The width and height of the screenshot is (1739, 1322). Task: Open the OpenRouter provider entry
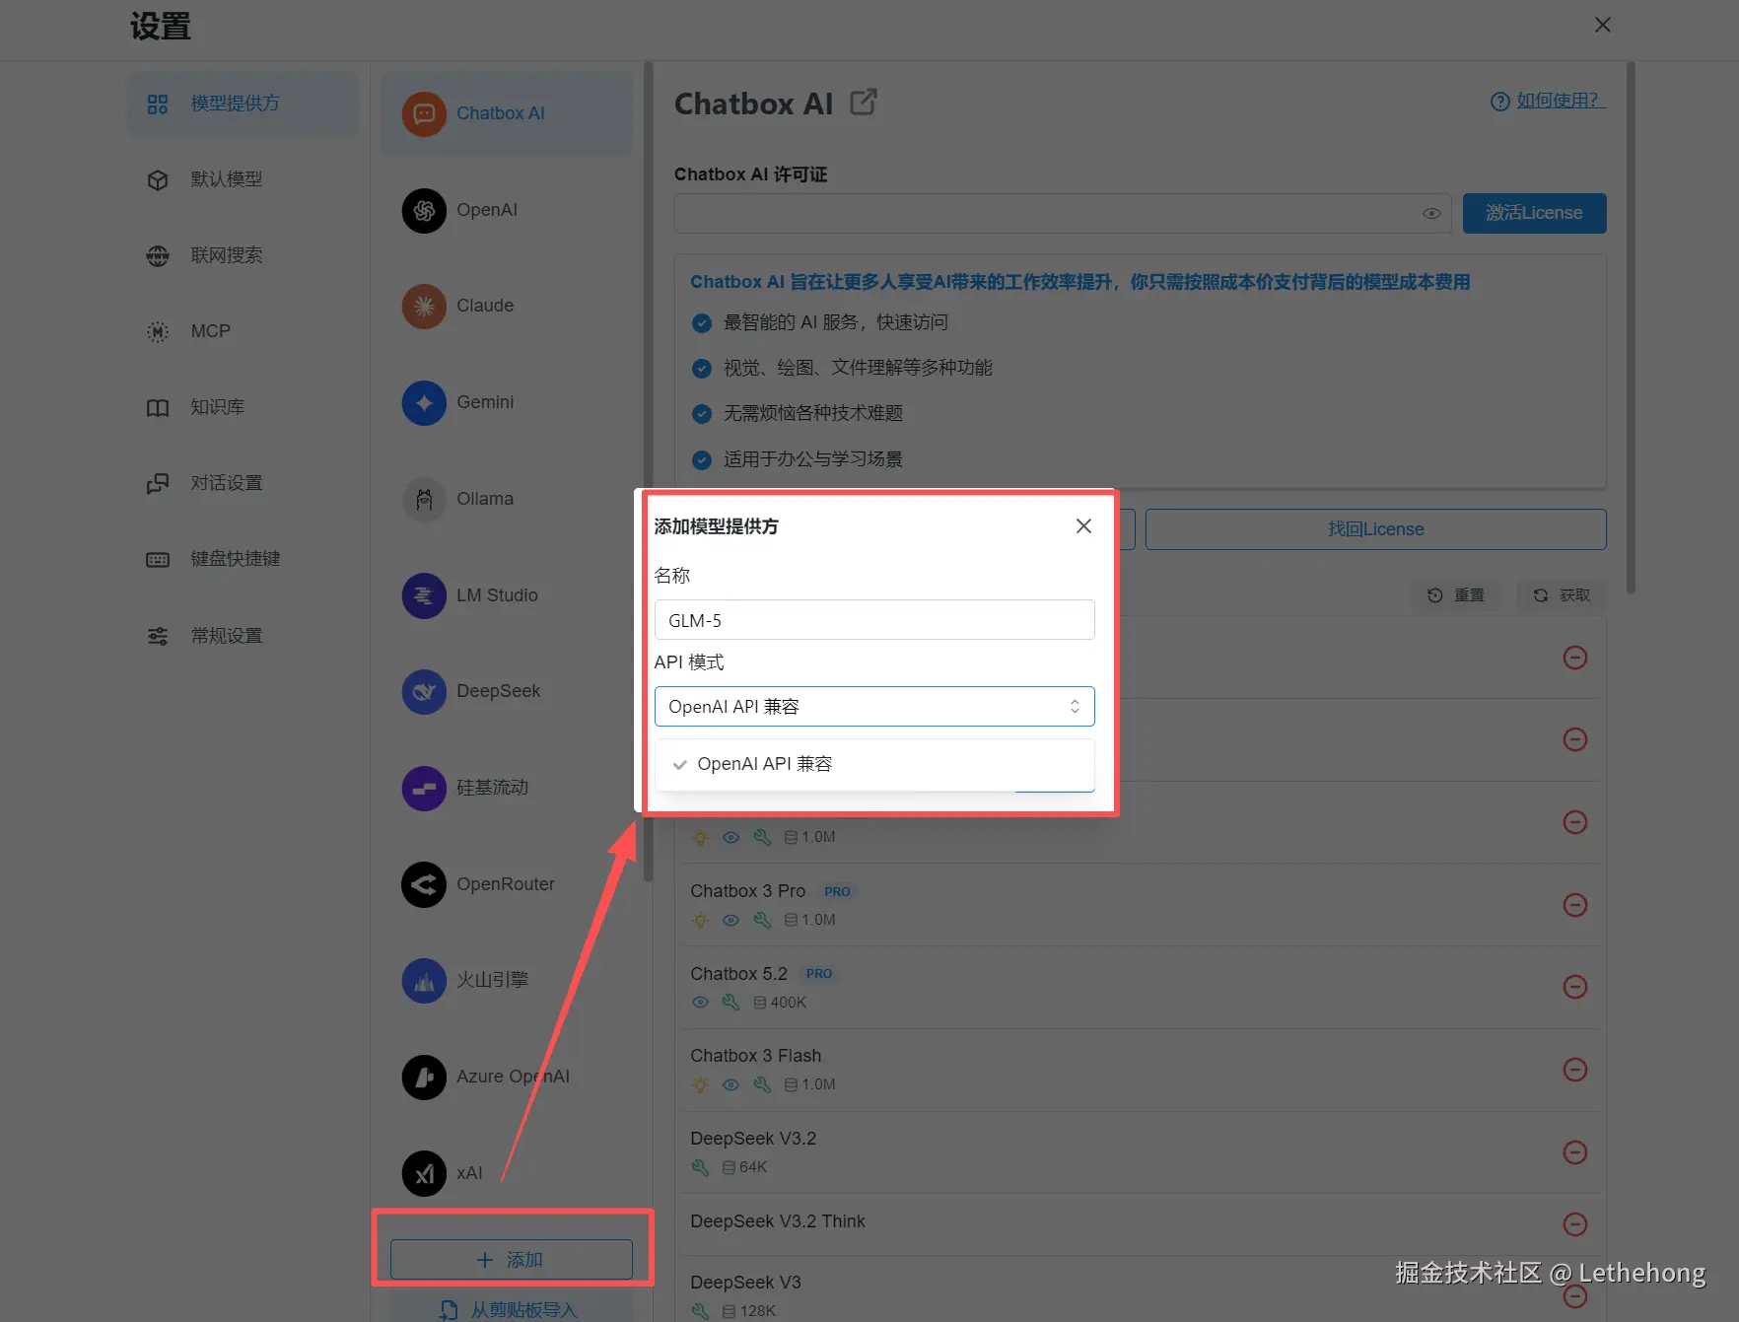pyautogui.click(x=507, y=884)
